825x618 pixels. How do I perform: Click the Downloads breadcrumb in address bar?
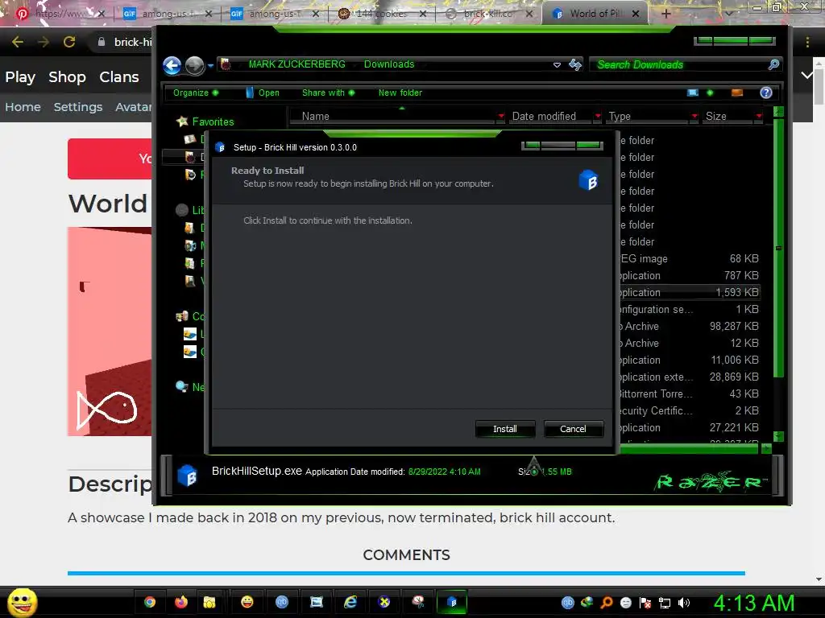click(389, 64)
